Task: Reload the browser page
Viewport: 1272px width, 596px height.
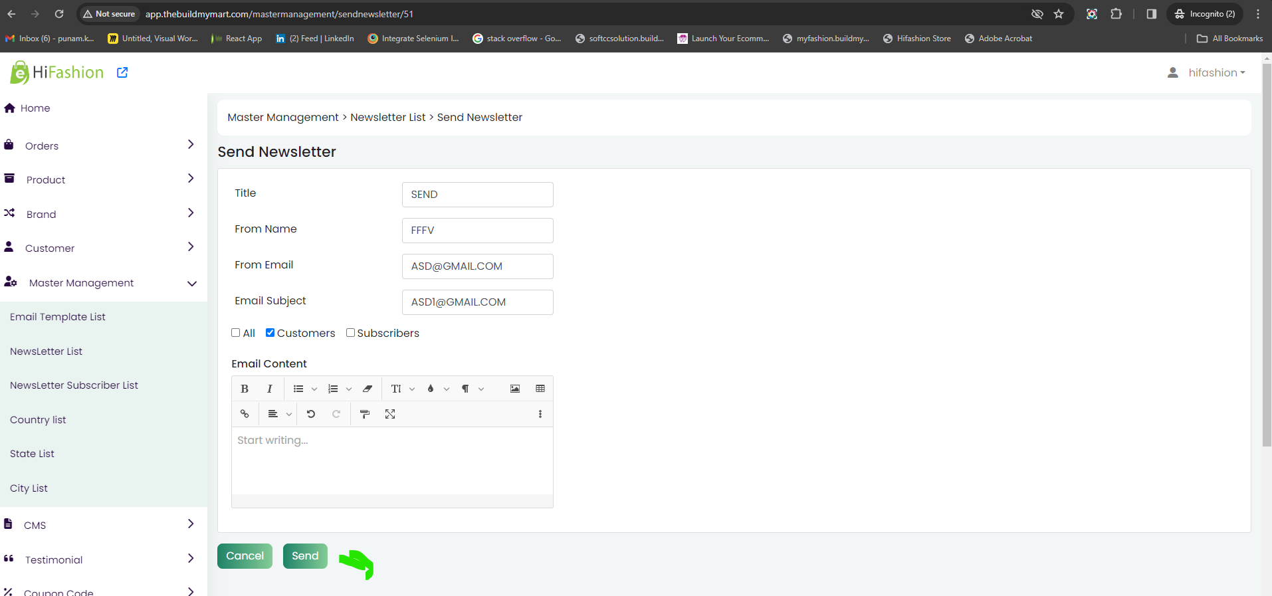Action: (59, 14)
